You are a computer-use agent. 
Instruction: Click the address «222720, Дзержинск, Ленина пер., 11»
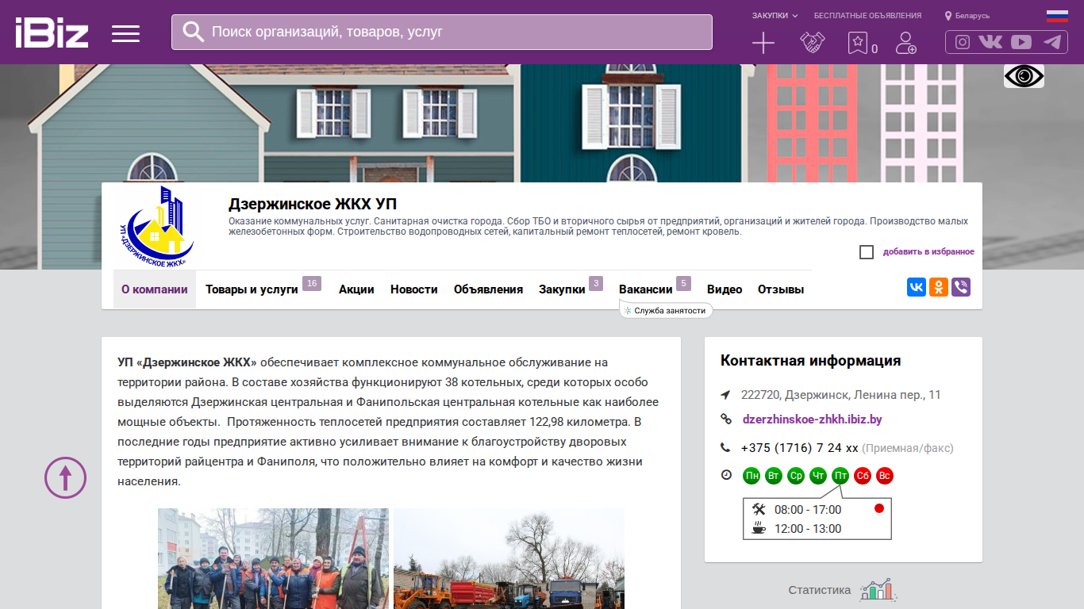pos(841,395)
